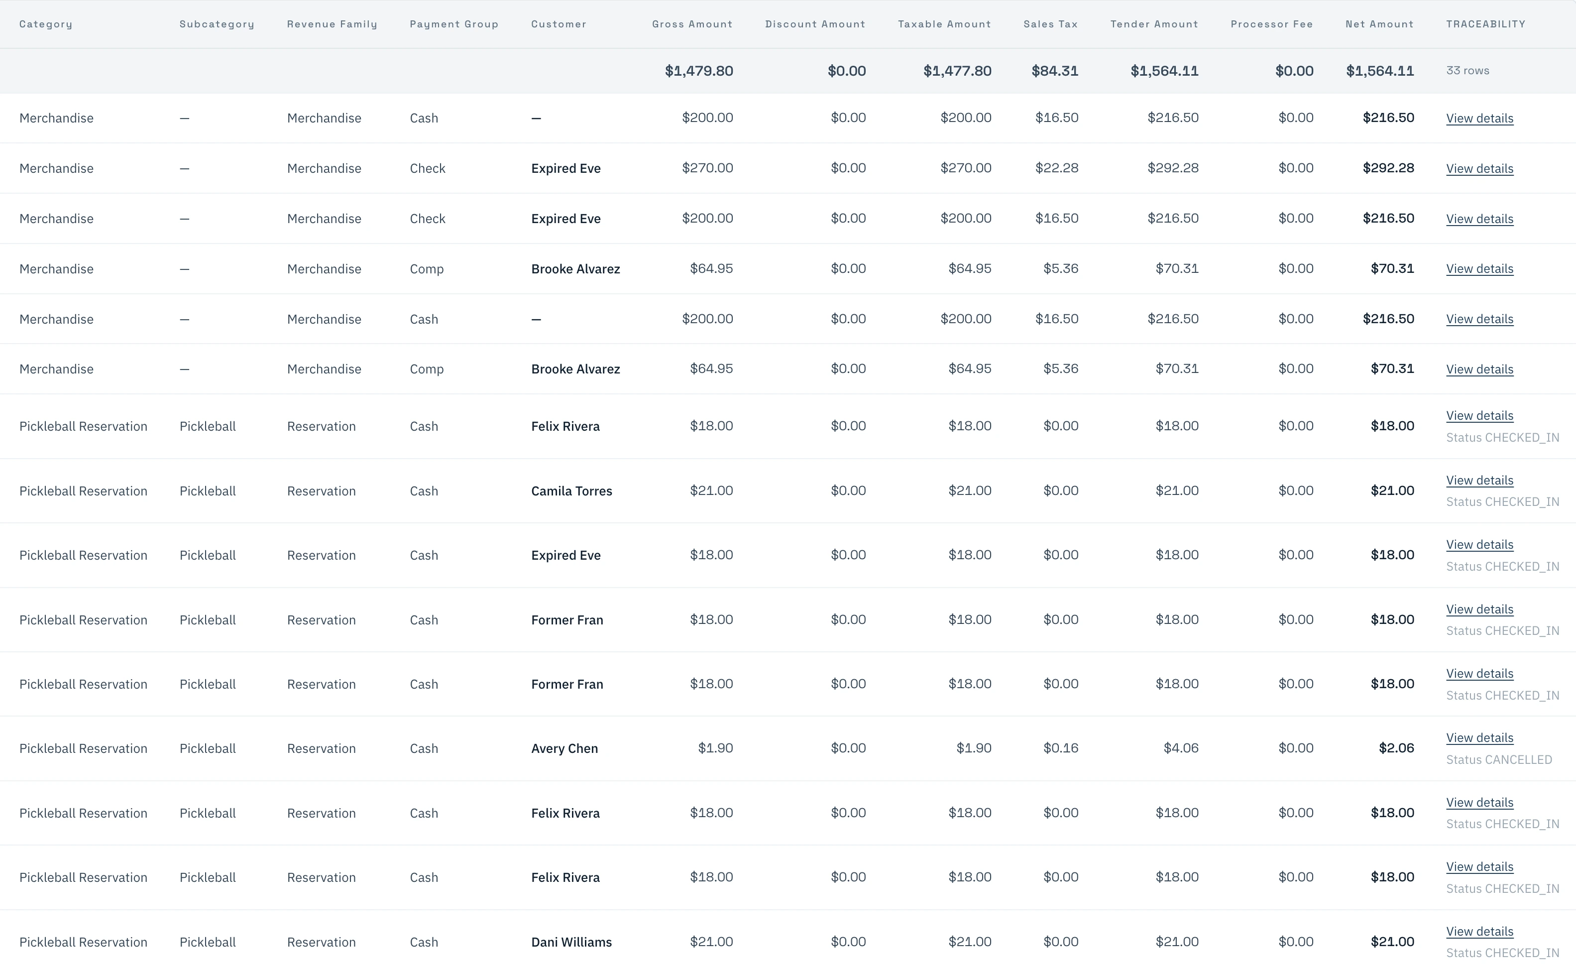Screen dimensions: 1576x973
Task: Open View details for Expired Eve $270.00 check
Action: (1479, 169)
